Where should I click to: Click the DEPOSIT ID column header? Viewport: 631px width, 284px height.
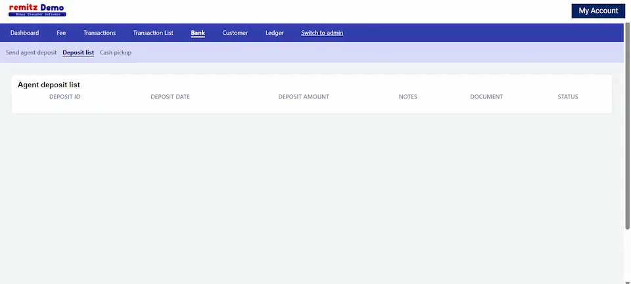pyautogui.click(x=65, y=97)
